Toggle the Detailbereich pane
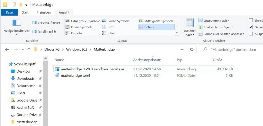Viewport: 263px width, 126px height. [x=44, y=31]
